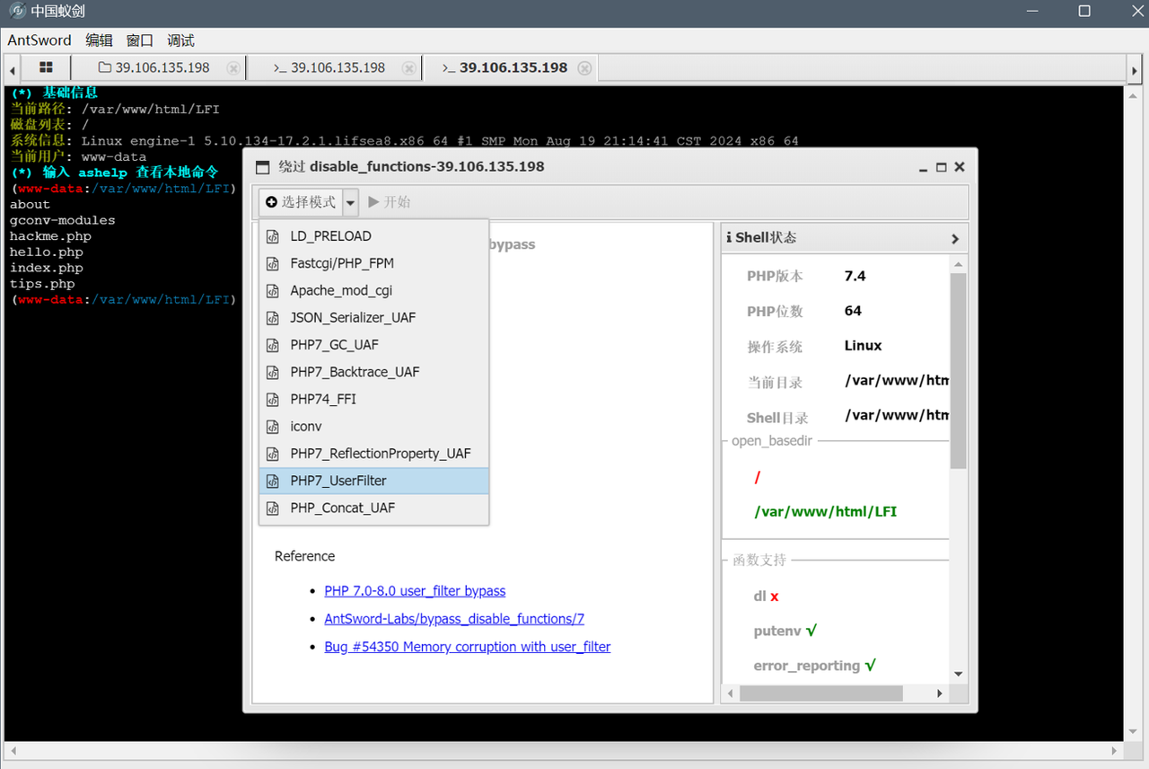Click the info icon in Shell状态 header
1149x769 pixels.
point(729,238)
